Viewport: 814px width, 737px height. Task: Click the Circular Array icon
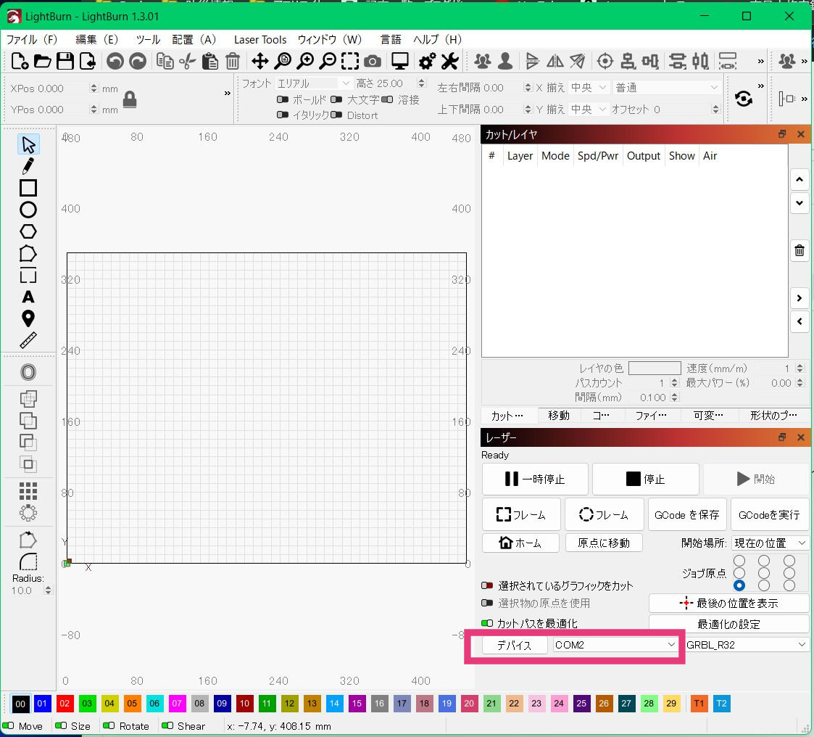pos(28,513)
